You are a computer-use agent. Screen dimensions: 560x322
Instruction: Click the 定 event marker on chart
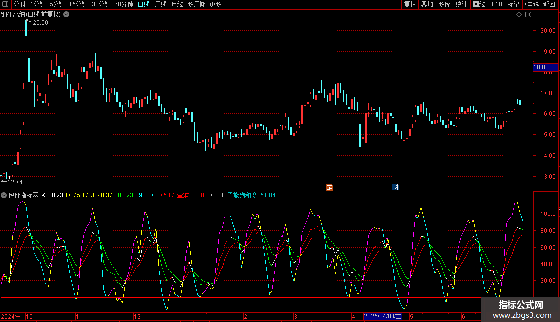click(x=329, y=187)
